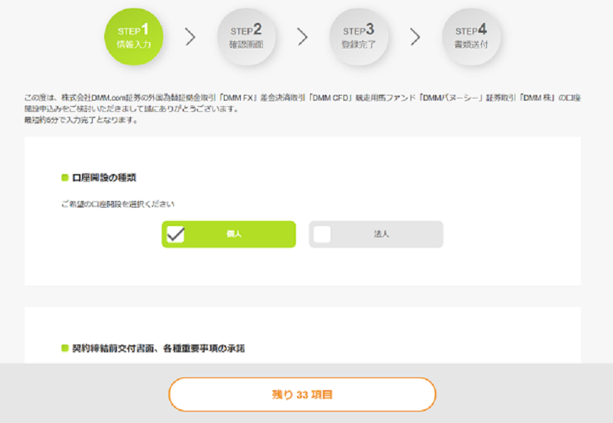
Task: Click the intro paragraph mentioning DMM FX
Action: (302, 103)
